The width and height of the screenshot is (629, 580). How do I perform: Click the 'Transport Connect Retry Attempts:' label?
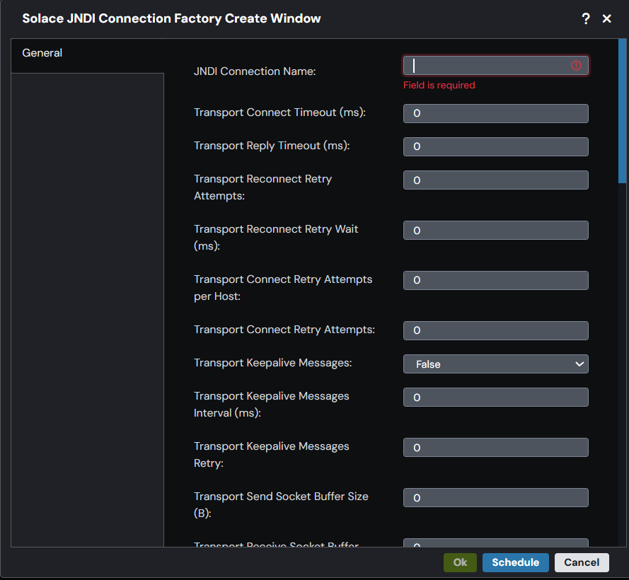click(x=284, y=330)
